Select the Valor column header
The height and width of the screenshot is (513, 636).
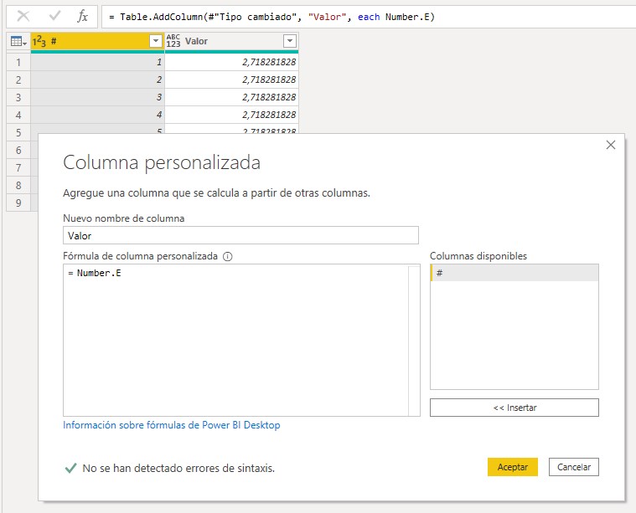click(231, 41)
